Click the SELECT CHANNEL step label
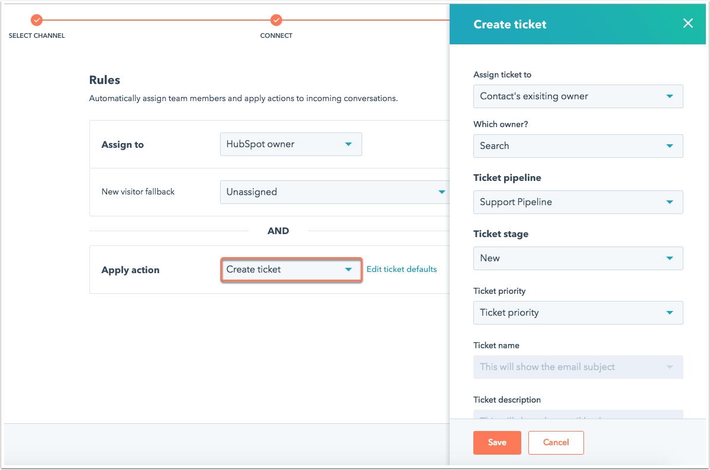The image size is (710, 470). pyautogui.click(x=37, y=35)
